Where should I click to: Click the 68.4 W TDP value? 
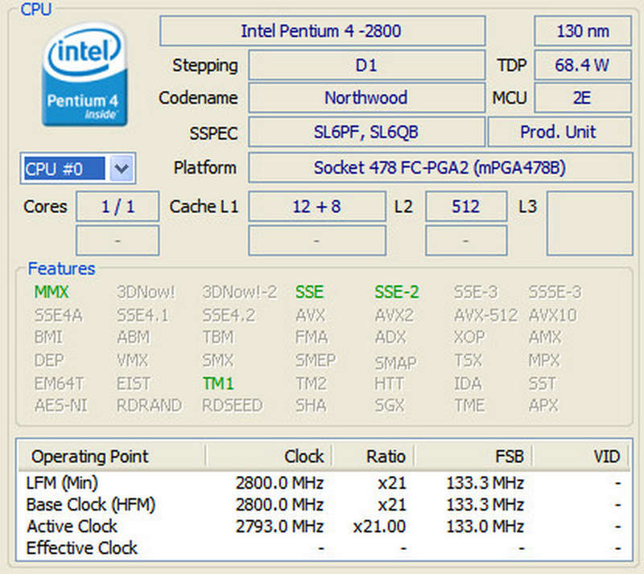582,65
